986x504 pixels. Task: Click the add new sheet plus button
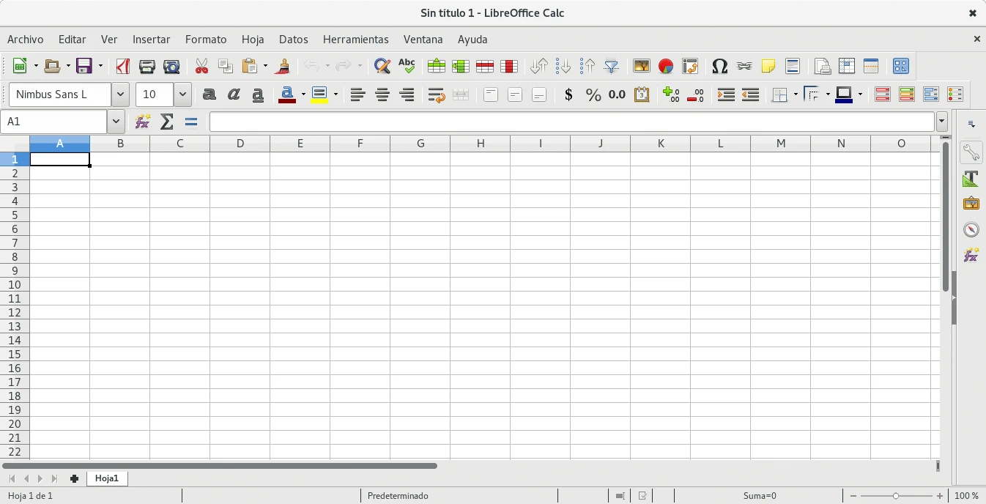74,478
